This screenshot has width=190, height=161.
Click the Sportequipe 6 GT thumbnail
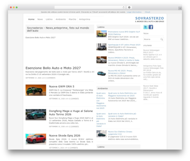pyautogui.click(x=101, y=47)
